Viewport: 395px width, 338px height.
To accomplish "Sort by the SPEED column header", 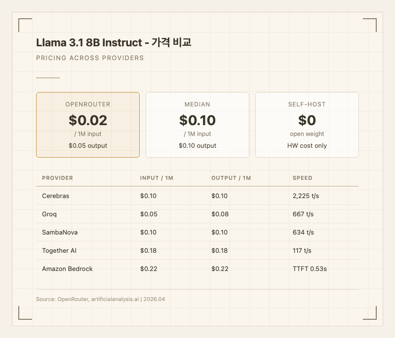I will [303, 178].
